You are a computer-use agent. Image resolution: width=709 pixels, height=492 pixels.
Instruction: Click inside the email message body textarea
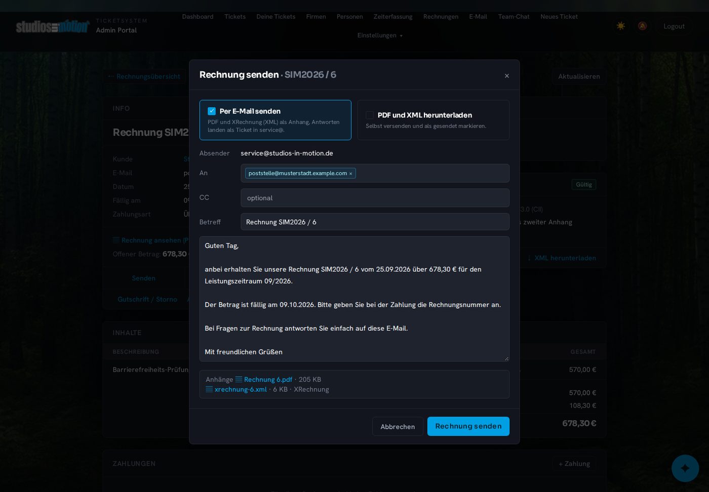point(354,299)
